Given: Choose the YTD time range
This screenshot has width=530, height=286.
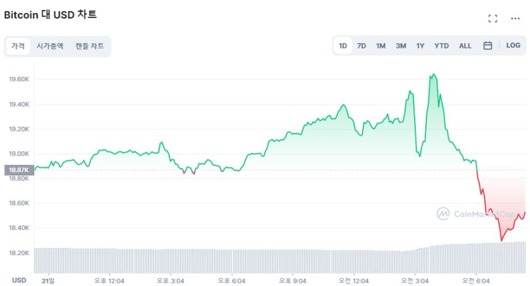Looking at the screenshot, I should tap(441, 46).
